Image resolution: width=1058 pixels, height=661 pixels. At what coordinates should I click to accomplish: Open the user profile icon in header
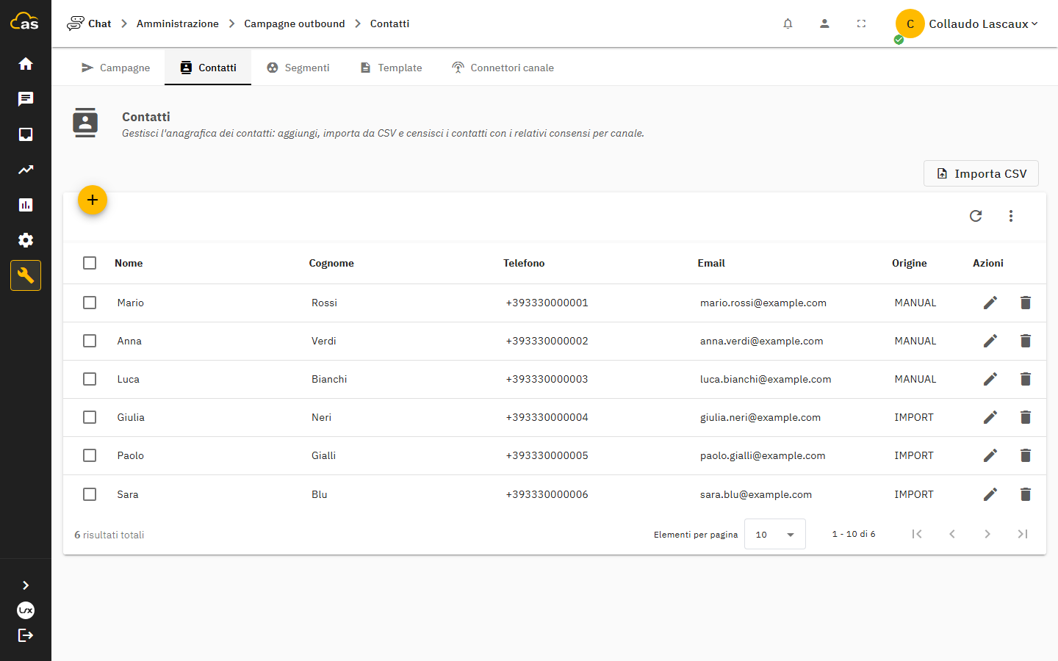(x=824, y=24)
